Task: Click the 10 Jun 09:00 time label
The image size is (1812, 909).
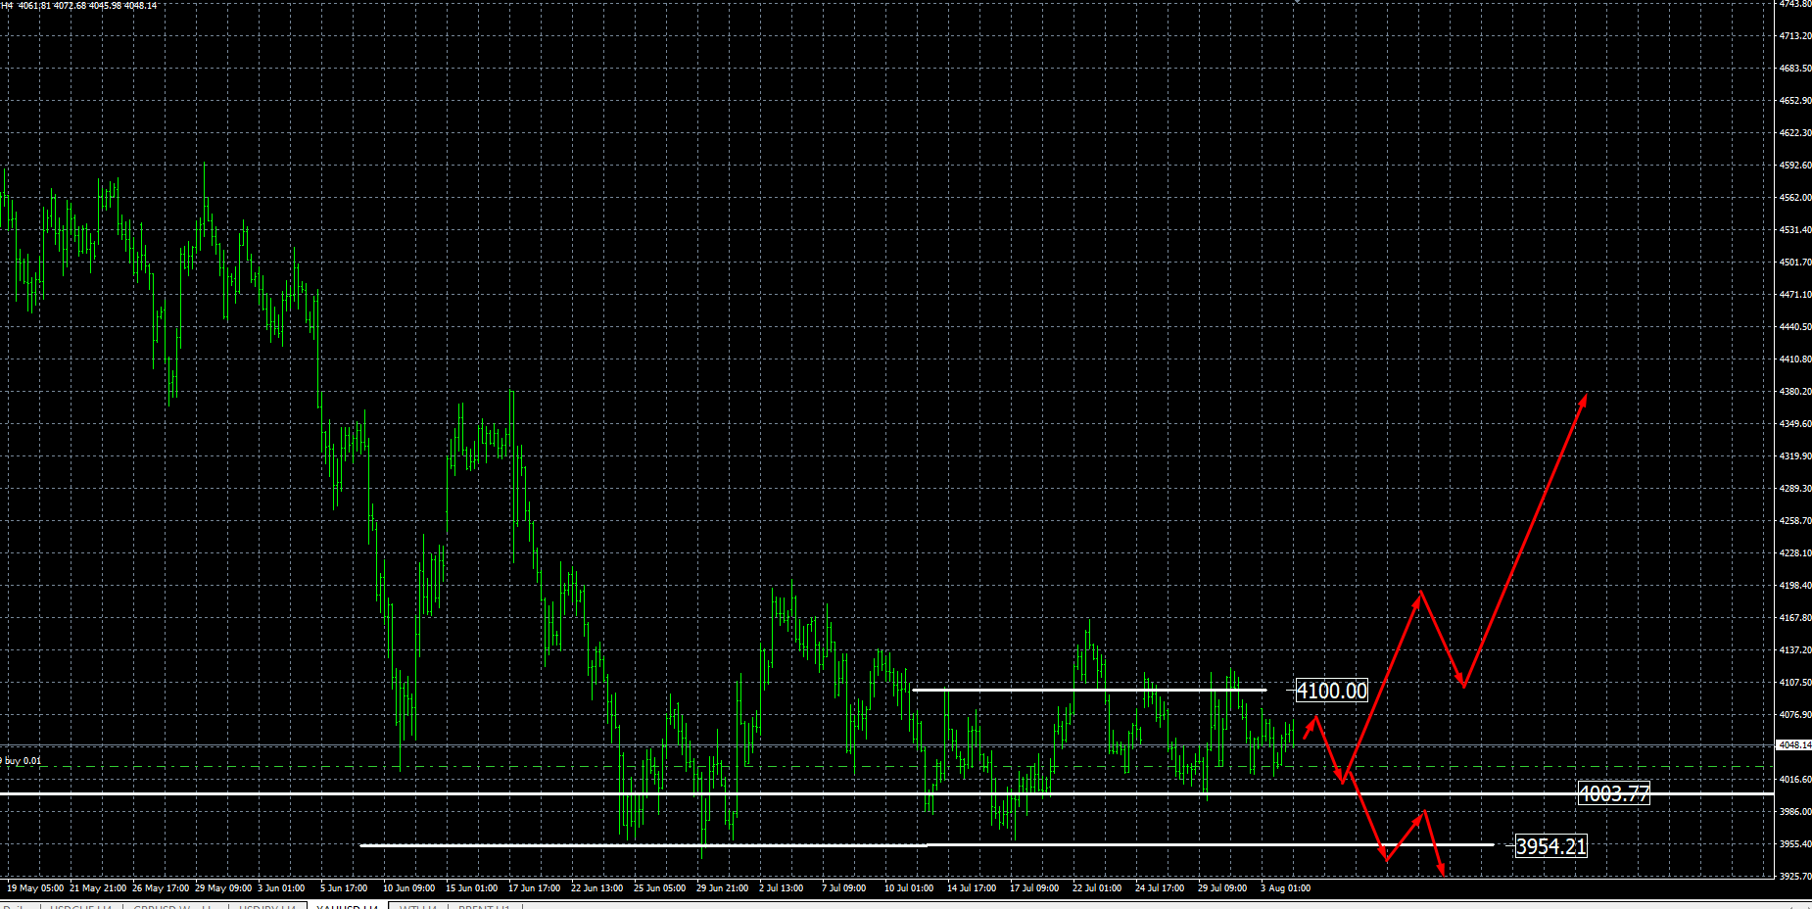Action: pos(408,888)
